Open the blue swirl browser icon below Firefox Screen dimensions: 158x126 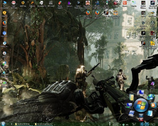click(4, 34)
